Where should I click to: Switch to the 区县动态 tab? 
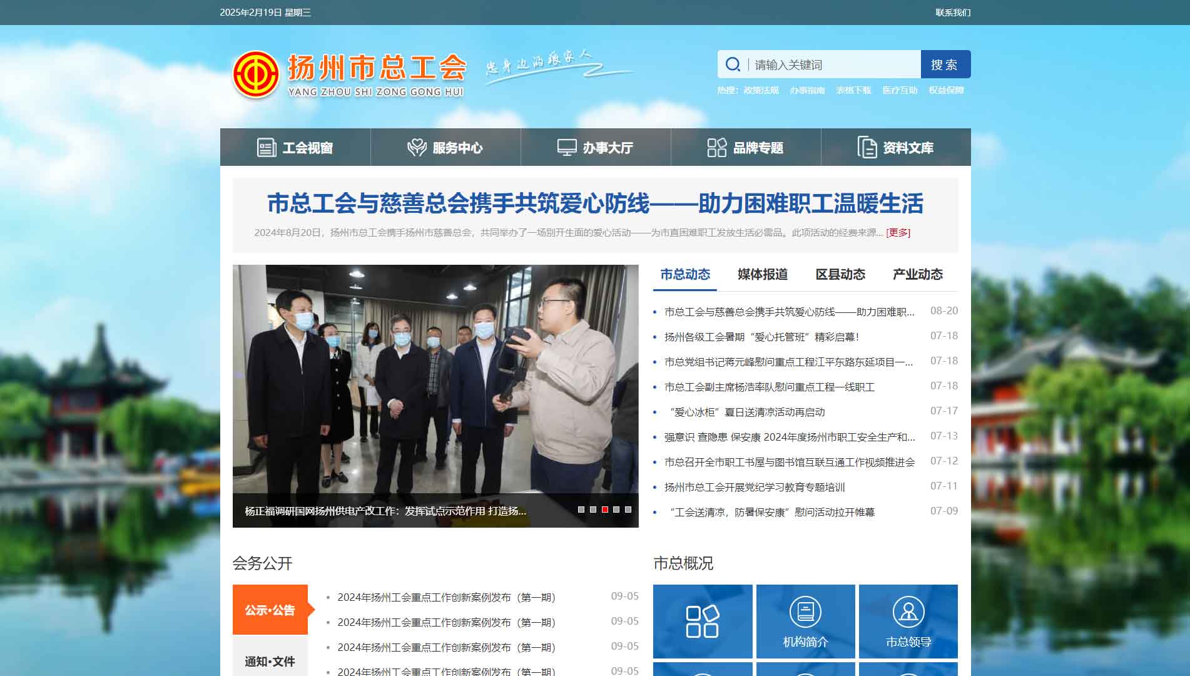click(840, 274)
